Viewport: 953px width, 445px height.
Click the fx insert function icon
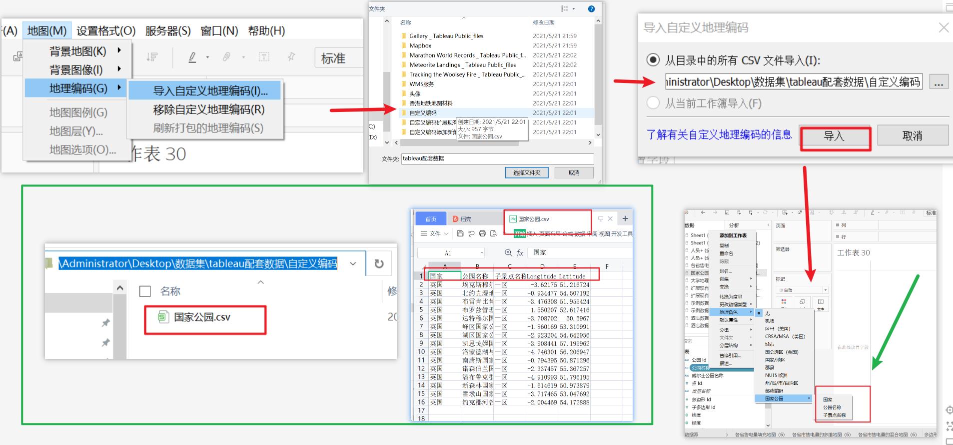coord(520,252)
